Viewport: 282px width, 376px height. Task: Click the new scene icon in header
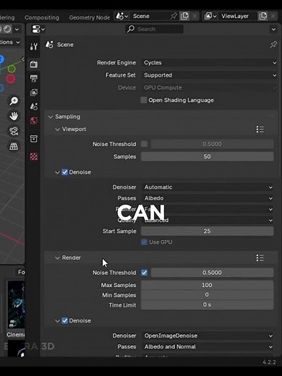click(x=184, y=16)
